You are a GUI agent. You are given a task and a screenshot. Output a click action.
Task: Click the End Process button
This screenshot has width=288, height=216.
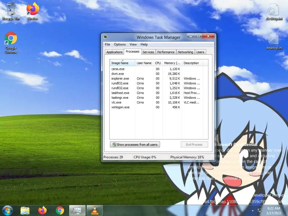(194, 145)
